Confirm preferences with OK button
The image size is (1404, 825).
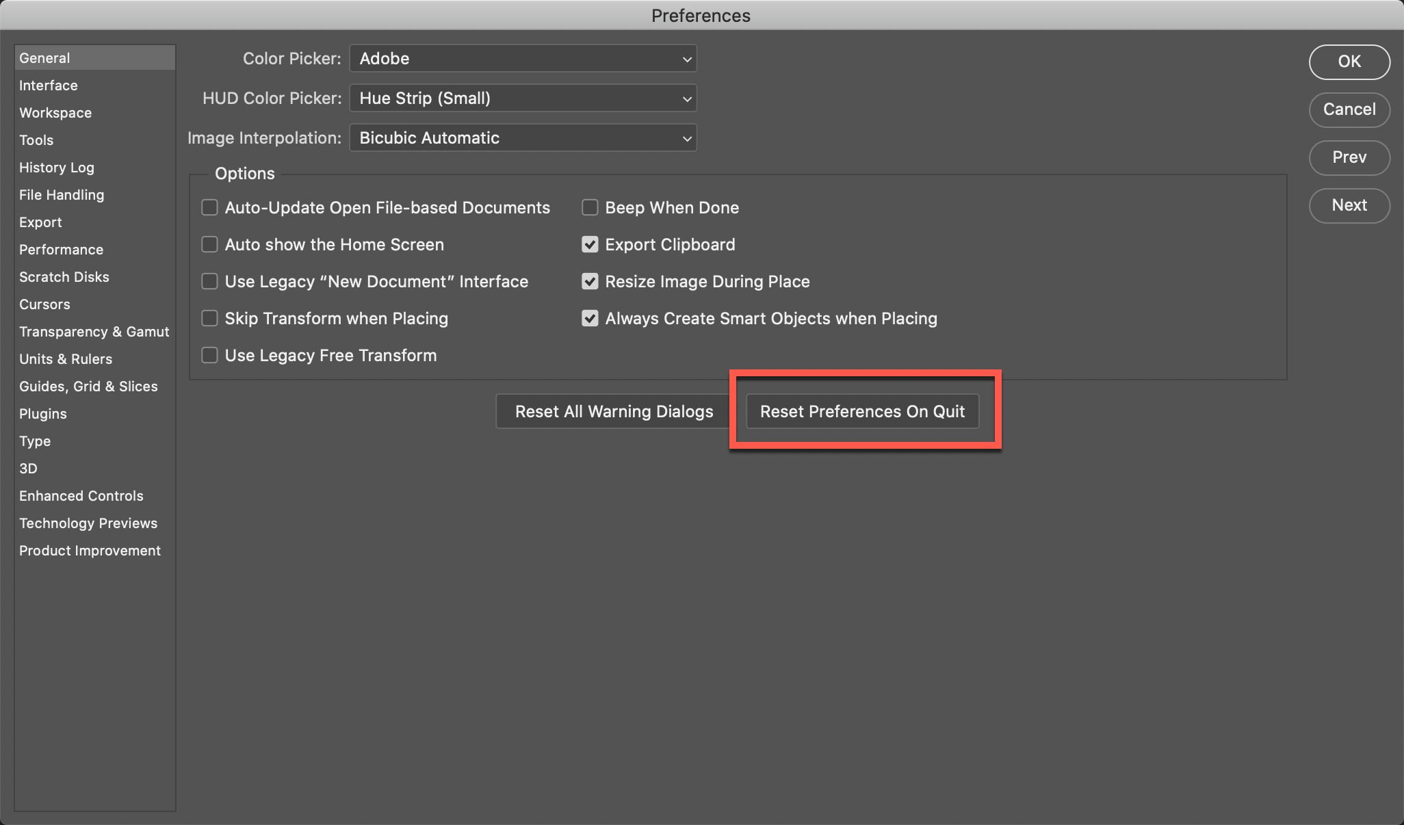(x=1349, y=62)
